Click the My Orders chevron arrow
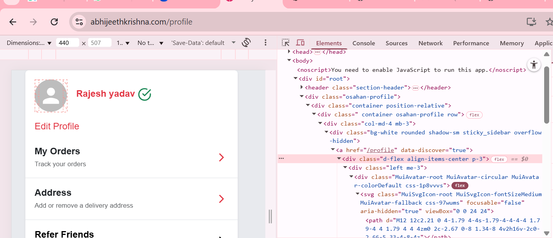 point(221,157)
